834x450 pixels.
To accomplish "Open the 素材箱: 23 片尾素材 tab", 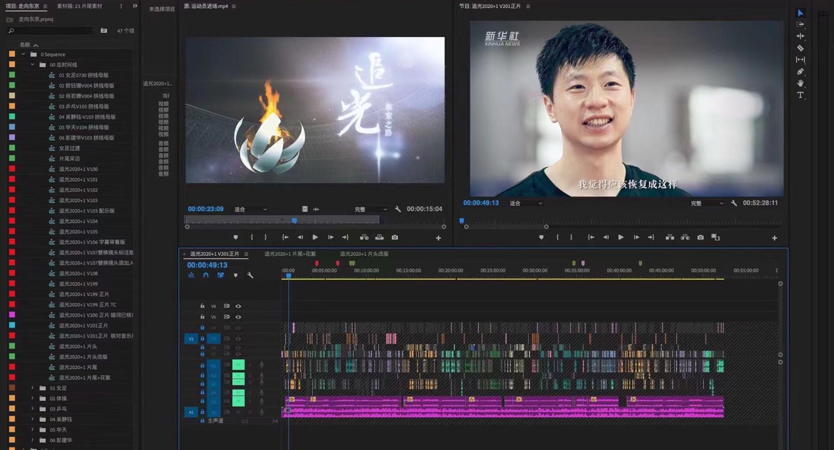I will tap(80, 6).
